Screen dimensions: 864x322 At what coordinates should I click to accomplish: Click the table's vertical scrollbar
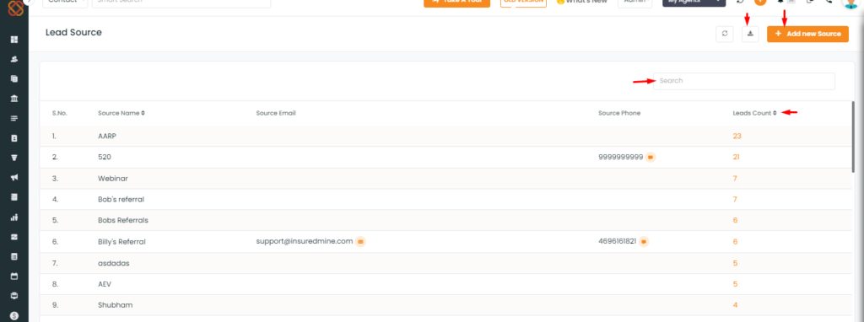tap(854, 137)
